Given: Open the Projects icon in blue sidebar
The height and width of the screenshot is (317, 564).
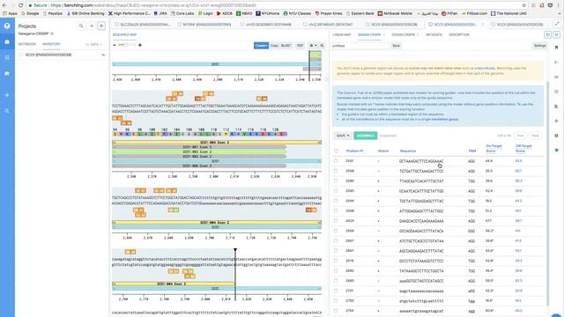Looking at the screenshot, I should pyautogui.click(x=7, y=42).
